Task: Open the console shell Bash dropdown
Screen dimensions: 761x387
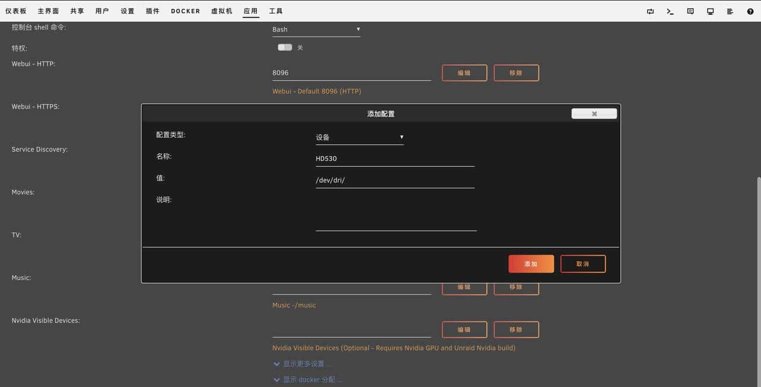Action: [316, 29]
